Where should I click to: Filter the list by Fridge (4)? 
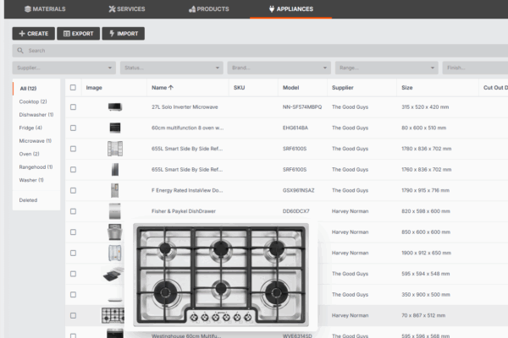30,128
